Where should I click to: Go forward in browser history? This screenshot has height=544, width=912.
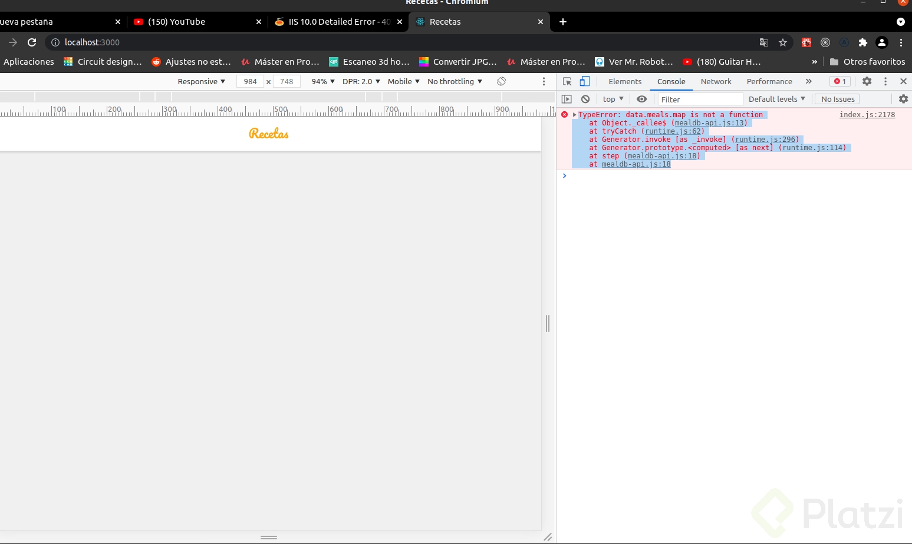13,42
